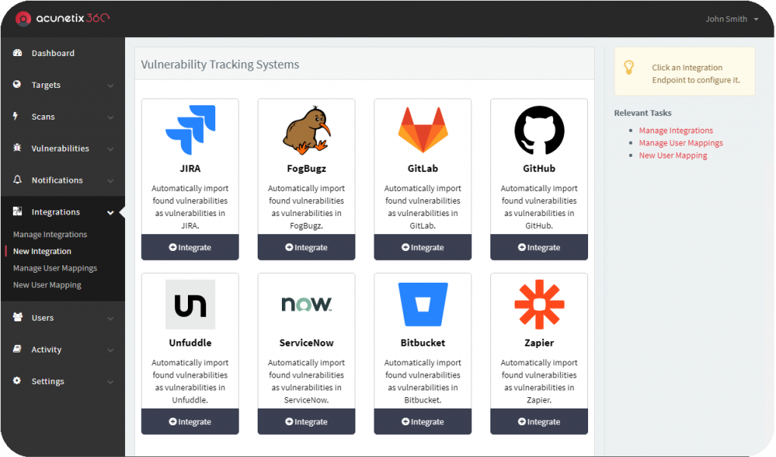
Task: Click Integrate button for Zapier
Action: click(x=539, y=421)
